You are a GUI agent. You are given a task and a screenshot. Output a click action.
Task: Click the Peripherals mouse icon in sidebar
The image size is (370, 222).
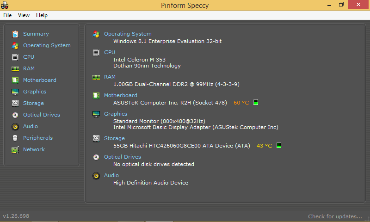(x=15, y=138)
